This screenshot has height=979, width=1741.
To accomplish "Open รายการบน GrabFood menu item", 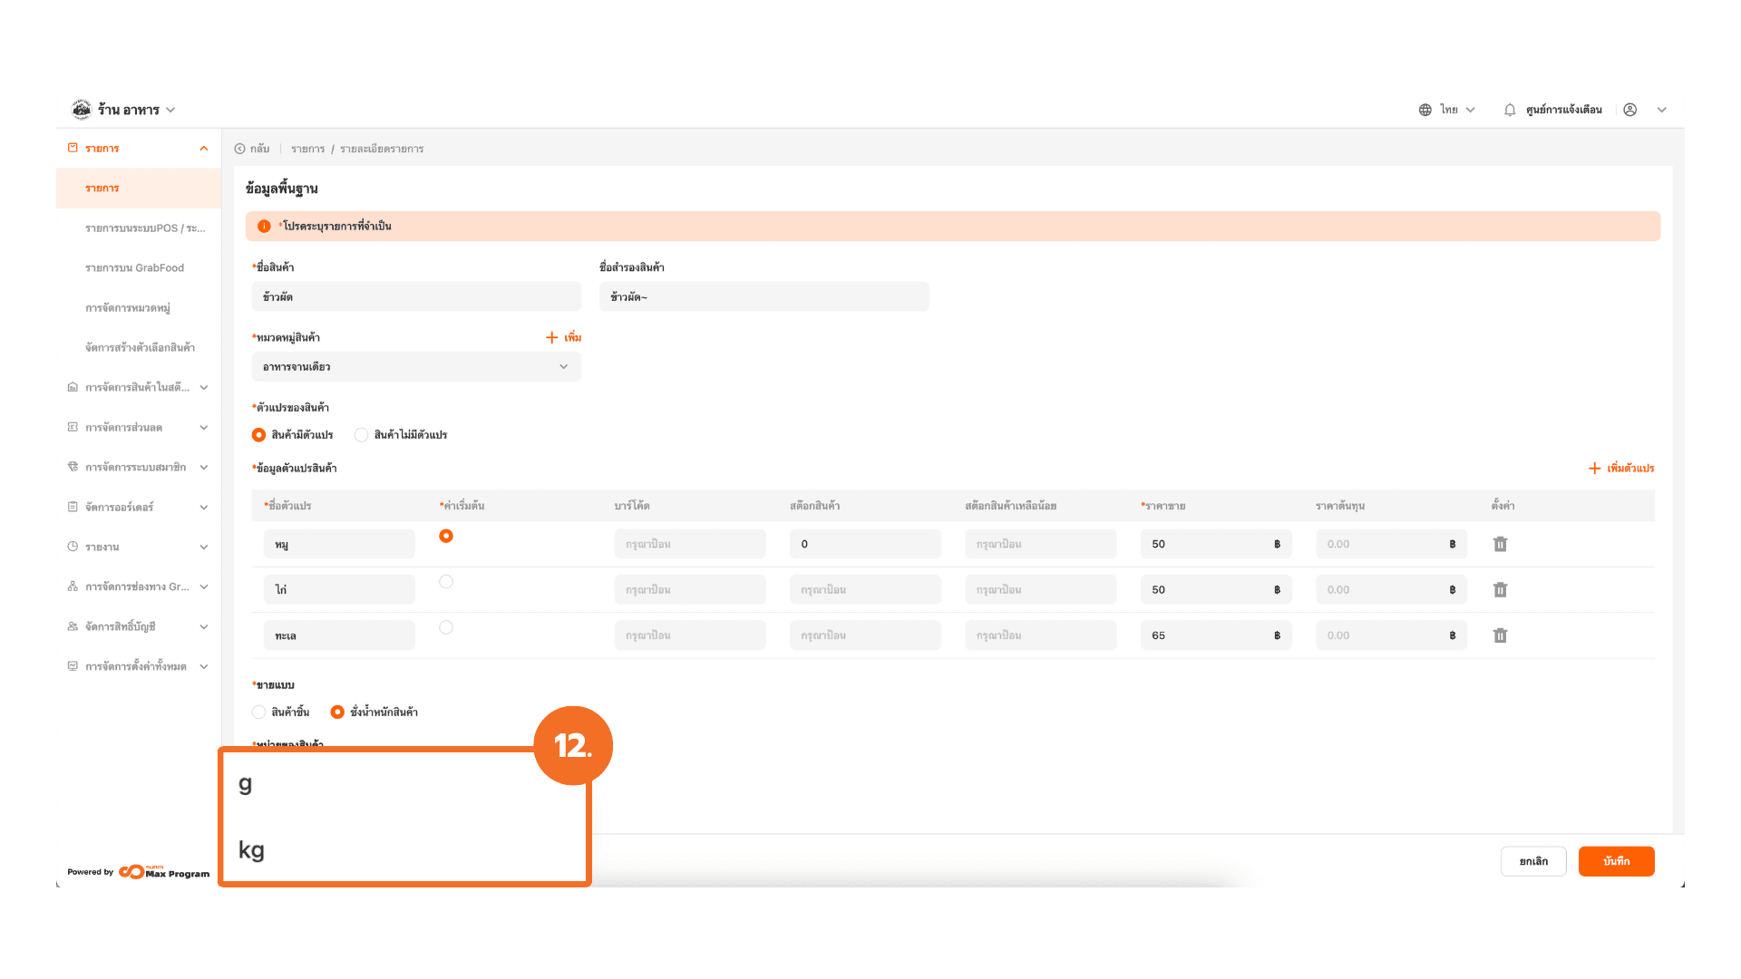I will coord(134,268).
